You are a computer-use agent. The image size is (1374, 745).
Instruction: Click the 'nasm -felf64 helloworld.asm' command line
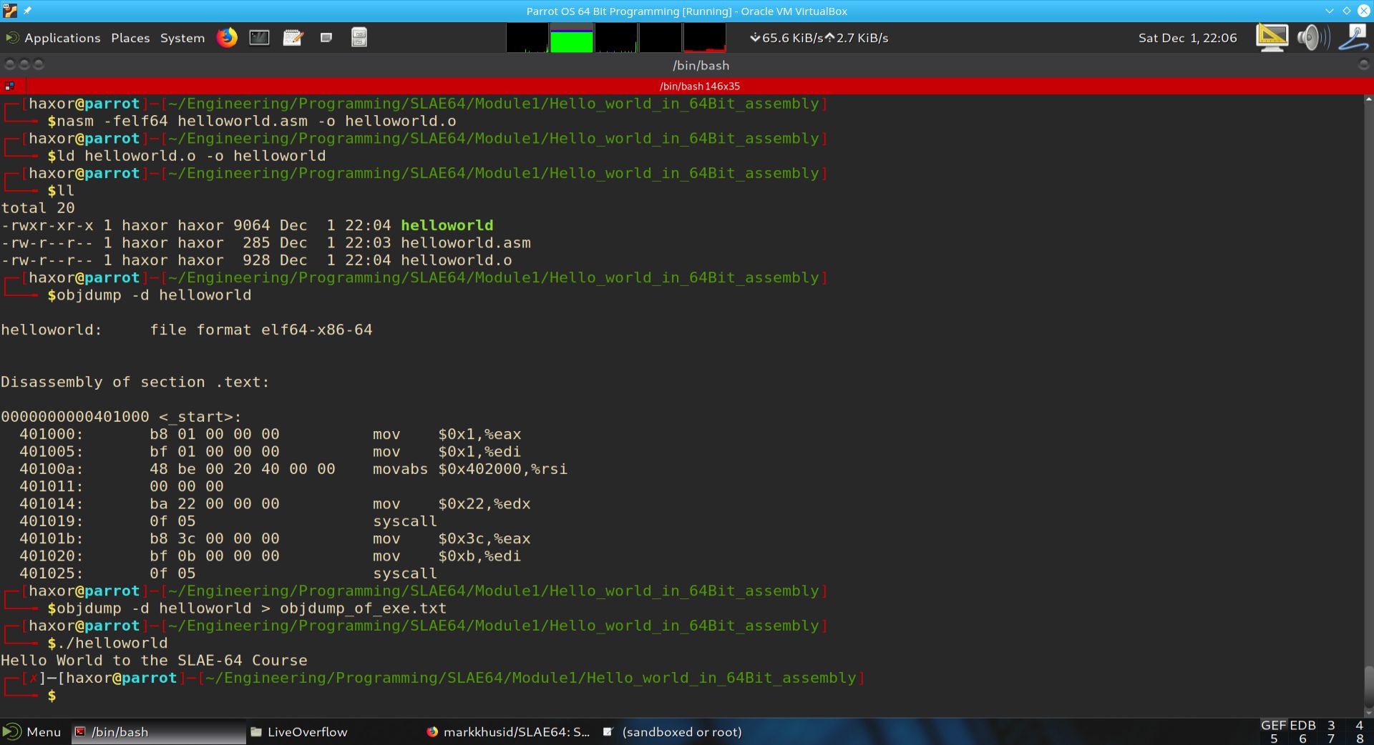252,121
